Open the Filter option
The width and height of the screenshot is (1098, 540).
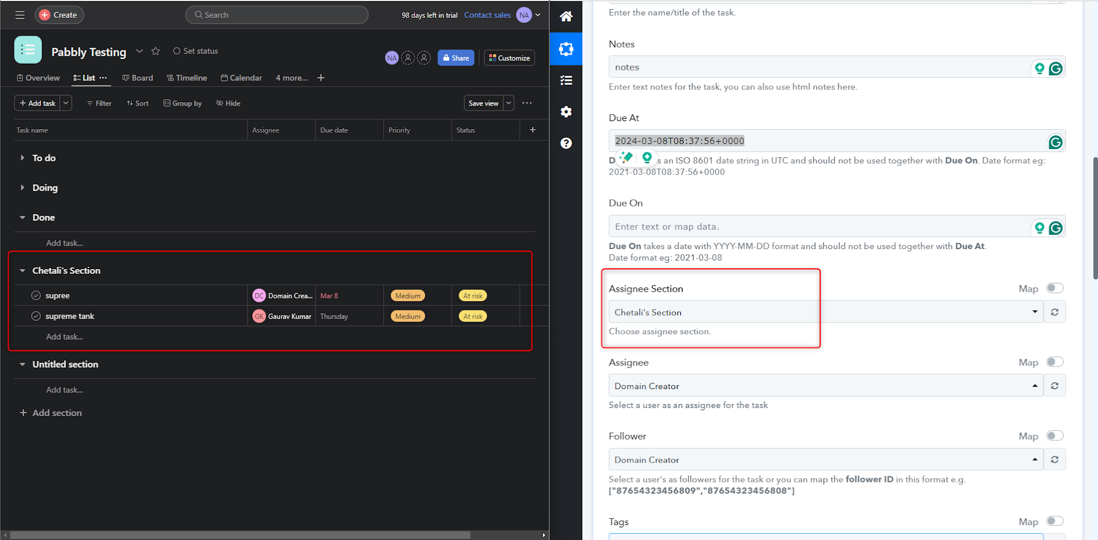[x=99, y=103]
